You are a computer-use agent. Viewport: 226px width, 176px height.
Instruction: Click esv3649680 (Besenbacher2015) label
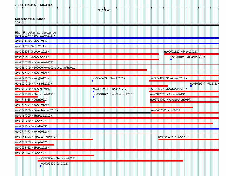37,110
